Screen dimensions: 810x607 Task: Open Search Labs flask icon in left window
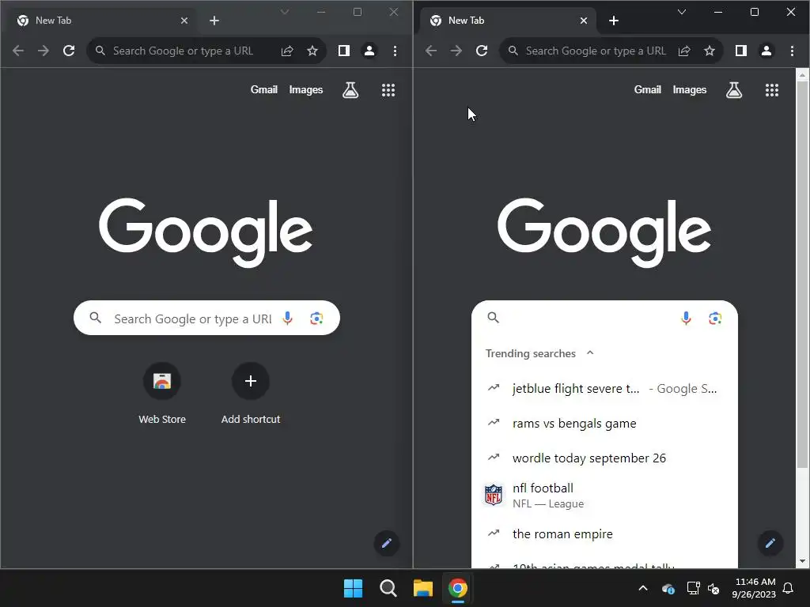[350, 90]
